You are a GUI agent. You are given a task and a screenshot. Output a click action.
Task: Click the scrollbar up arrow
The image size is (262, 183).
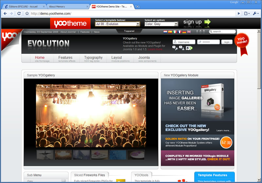click(259, 31)
